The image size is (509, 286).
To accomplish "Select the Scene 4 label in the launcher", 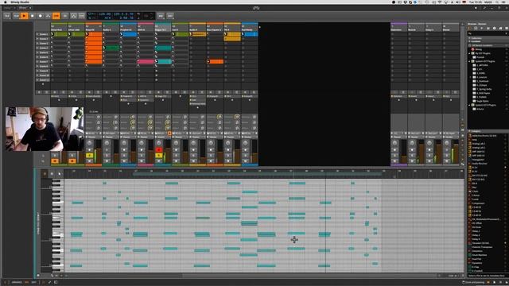I will click(44, 48).
